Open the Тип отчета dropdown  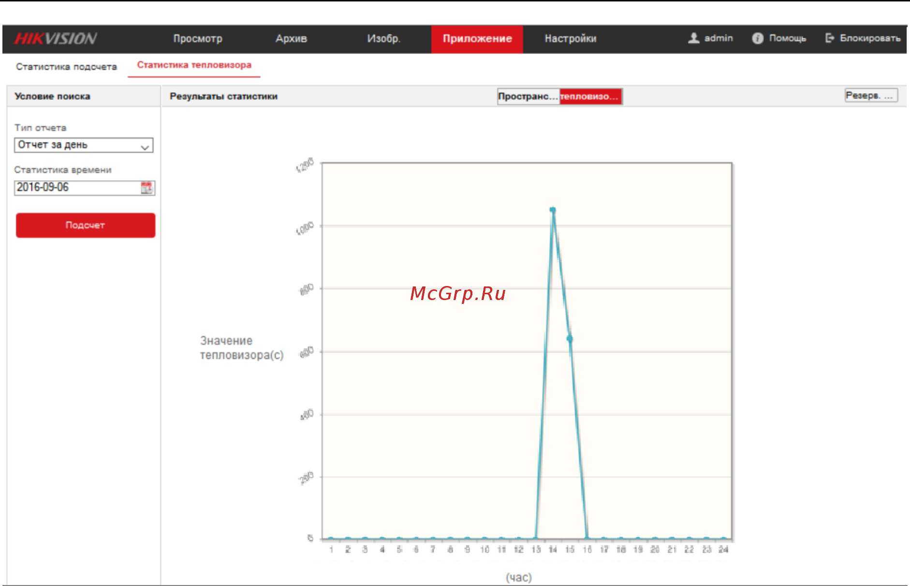[x=84, y=145]
